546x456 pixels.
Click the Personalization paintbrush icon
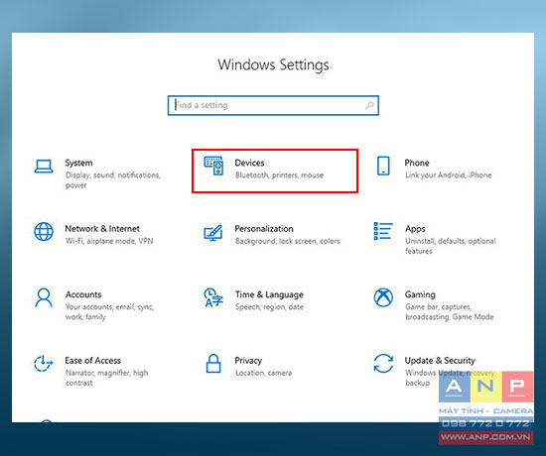(213, 233)
